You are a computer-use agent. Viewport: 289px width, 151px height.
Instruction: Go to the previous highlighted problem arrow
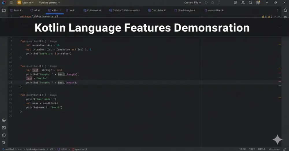click(275, 16)
